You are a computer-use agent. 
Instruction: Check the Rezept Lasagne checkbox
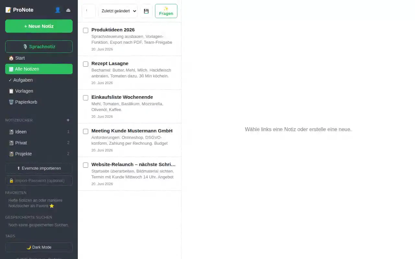(x=86, y=64)
